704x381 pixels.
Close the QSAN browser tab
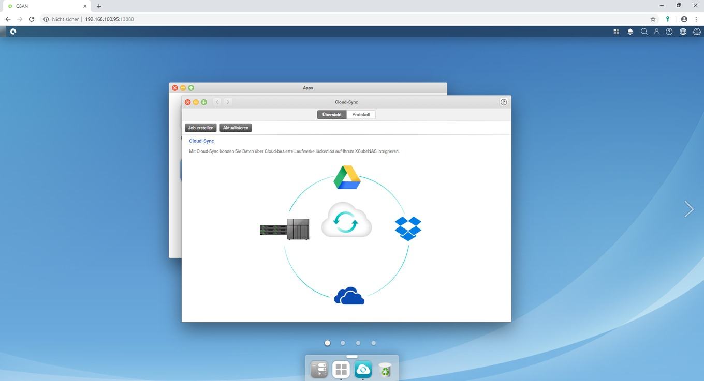[85, 6]
